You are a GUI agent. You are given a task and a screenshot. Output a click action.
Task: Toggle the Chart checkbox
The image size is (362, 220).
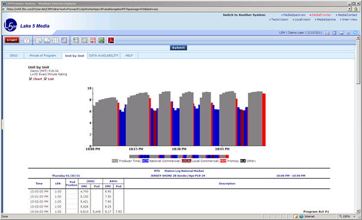tap(30, 79)
